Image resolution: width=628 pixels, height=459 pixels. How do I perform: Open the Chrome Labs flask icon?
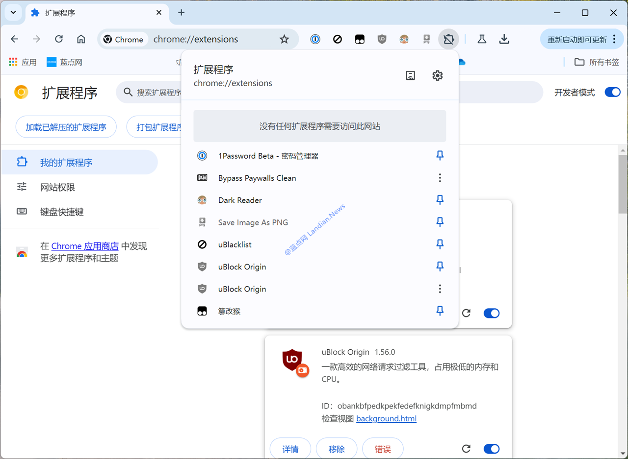tap(482, 39)
